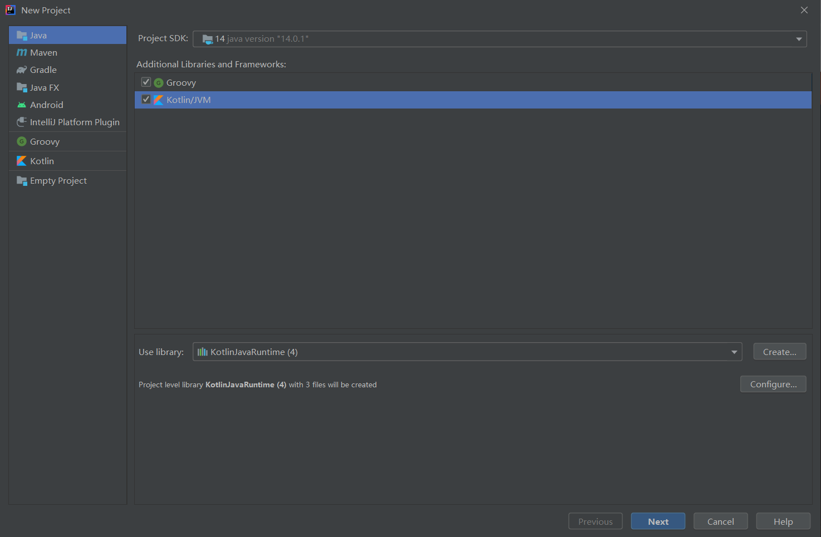Click the 'Project SDK:' label
This screenshot has width=821, height=537.
[163, 38]
